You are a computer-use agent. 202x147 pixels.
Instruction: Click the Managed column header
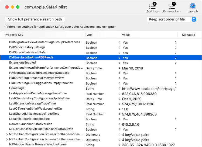click(x=189, y=35)
